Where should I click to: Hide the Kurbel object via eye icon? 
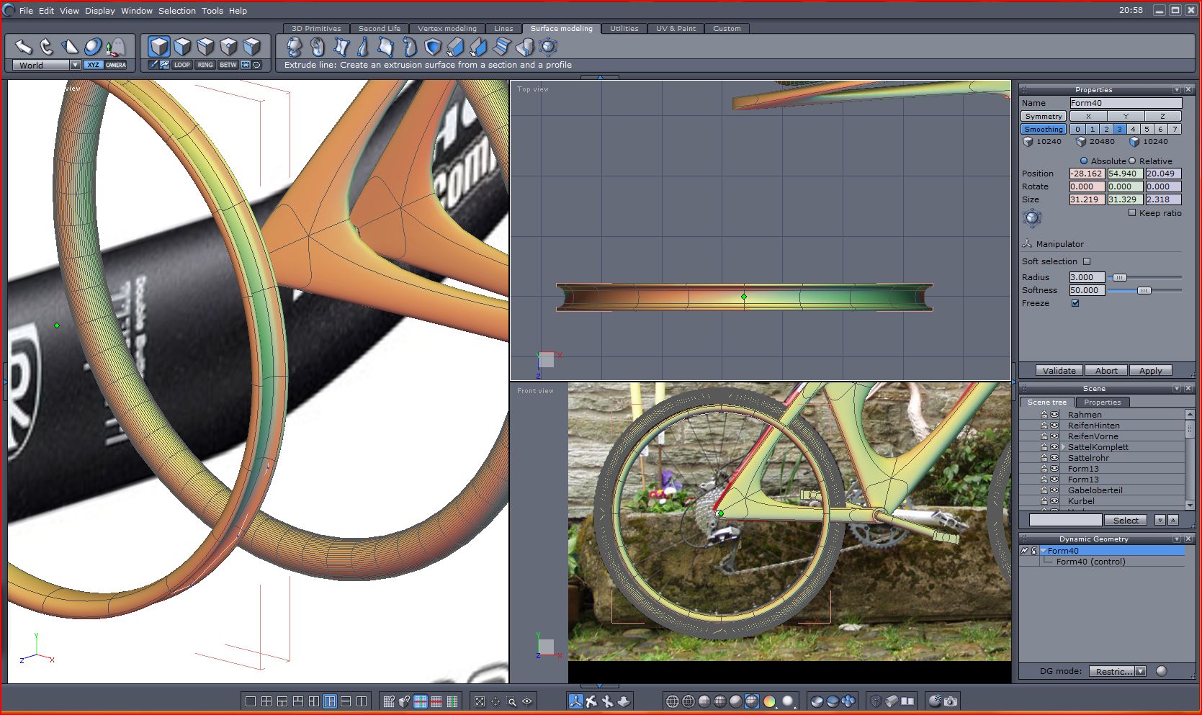click(1054, 501)
